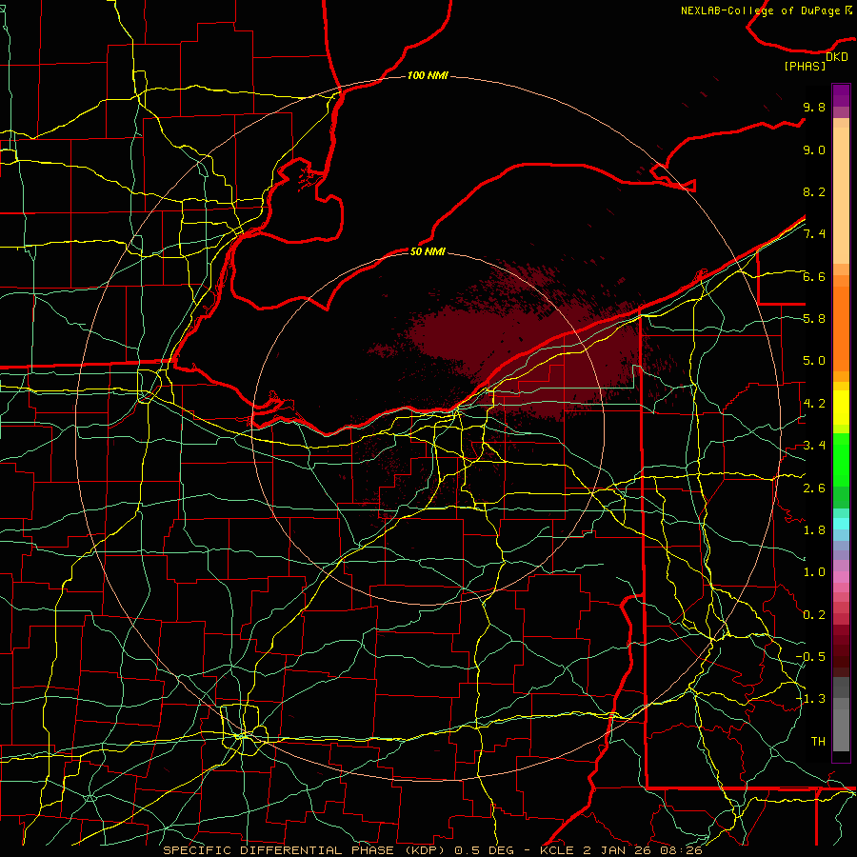The height and width of the screenshot is (857, 857).
Task: Pick the pink segment of the color bar
Action: (x=841, y=577)
